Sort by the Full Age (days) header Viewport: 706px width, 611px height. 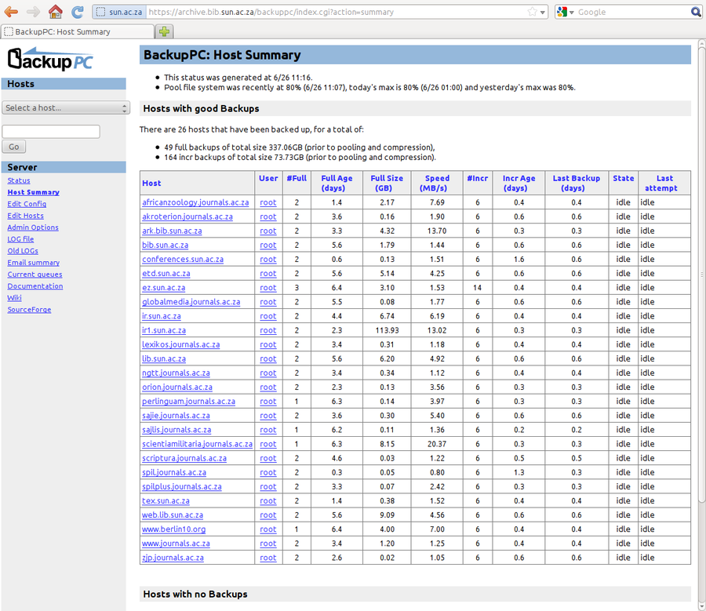pos(337,184)
